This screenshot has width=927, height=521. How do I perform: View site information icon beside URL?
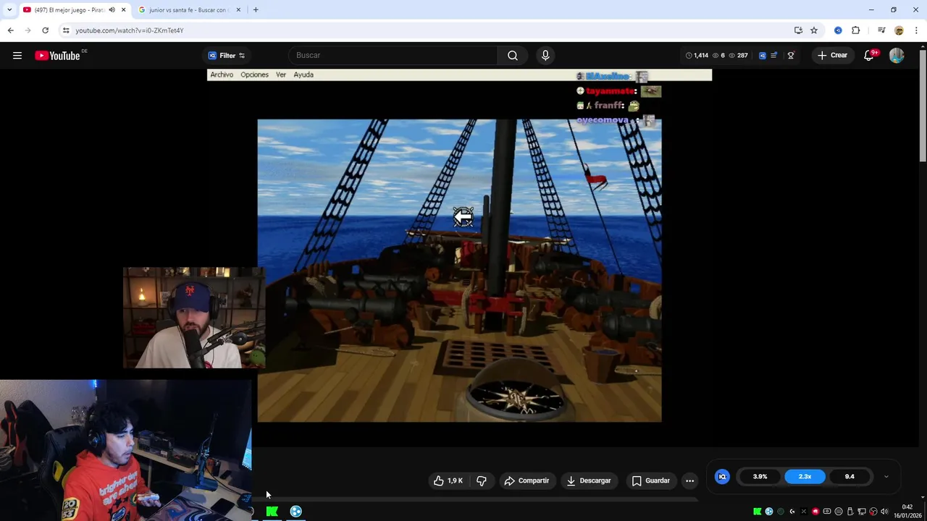(66, 30)
